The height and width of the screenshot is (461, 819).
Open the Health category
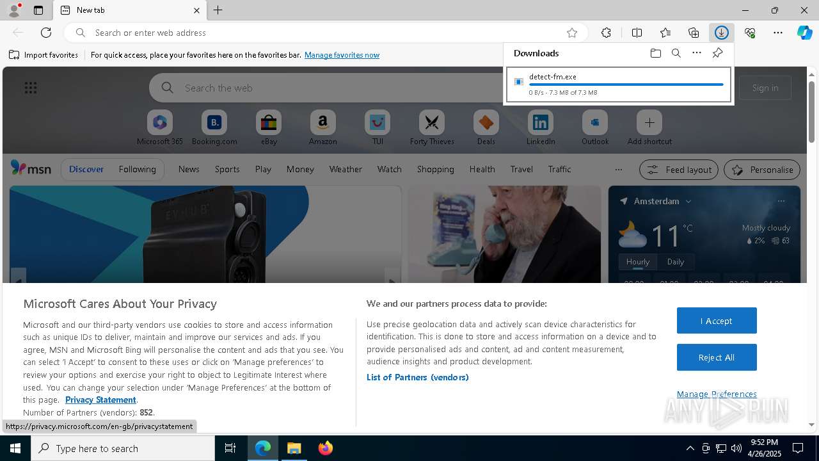pos(482,169)
